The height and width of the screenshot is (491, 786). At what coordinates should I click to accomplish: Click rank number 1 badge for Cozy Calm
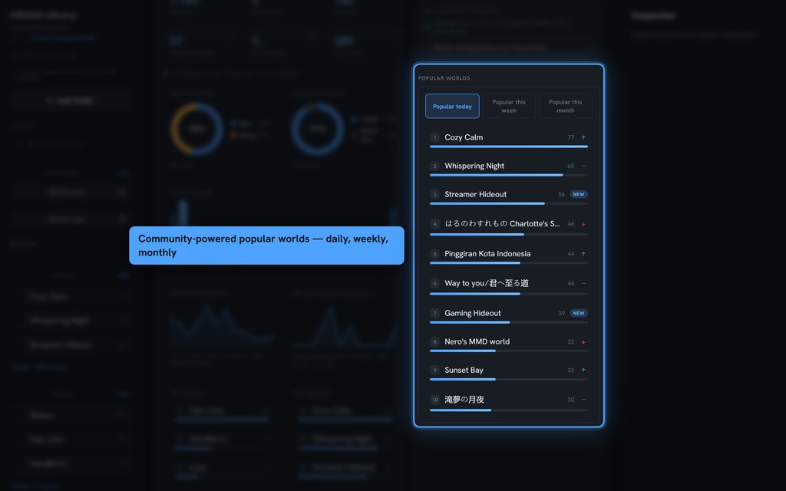point(434,137)
